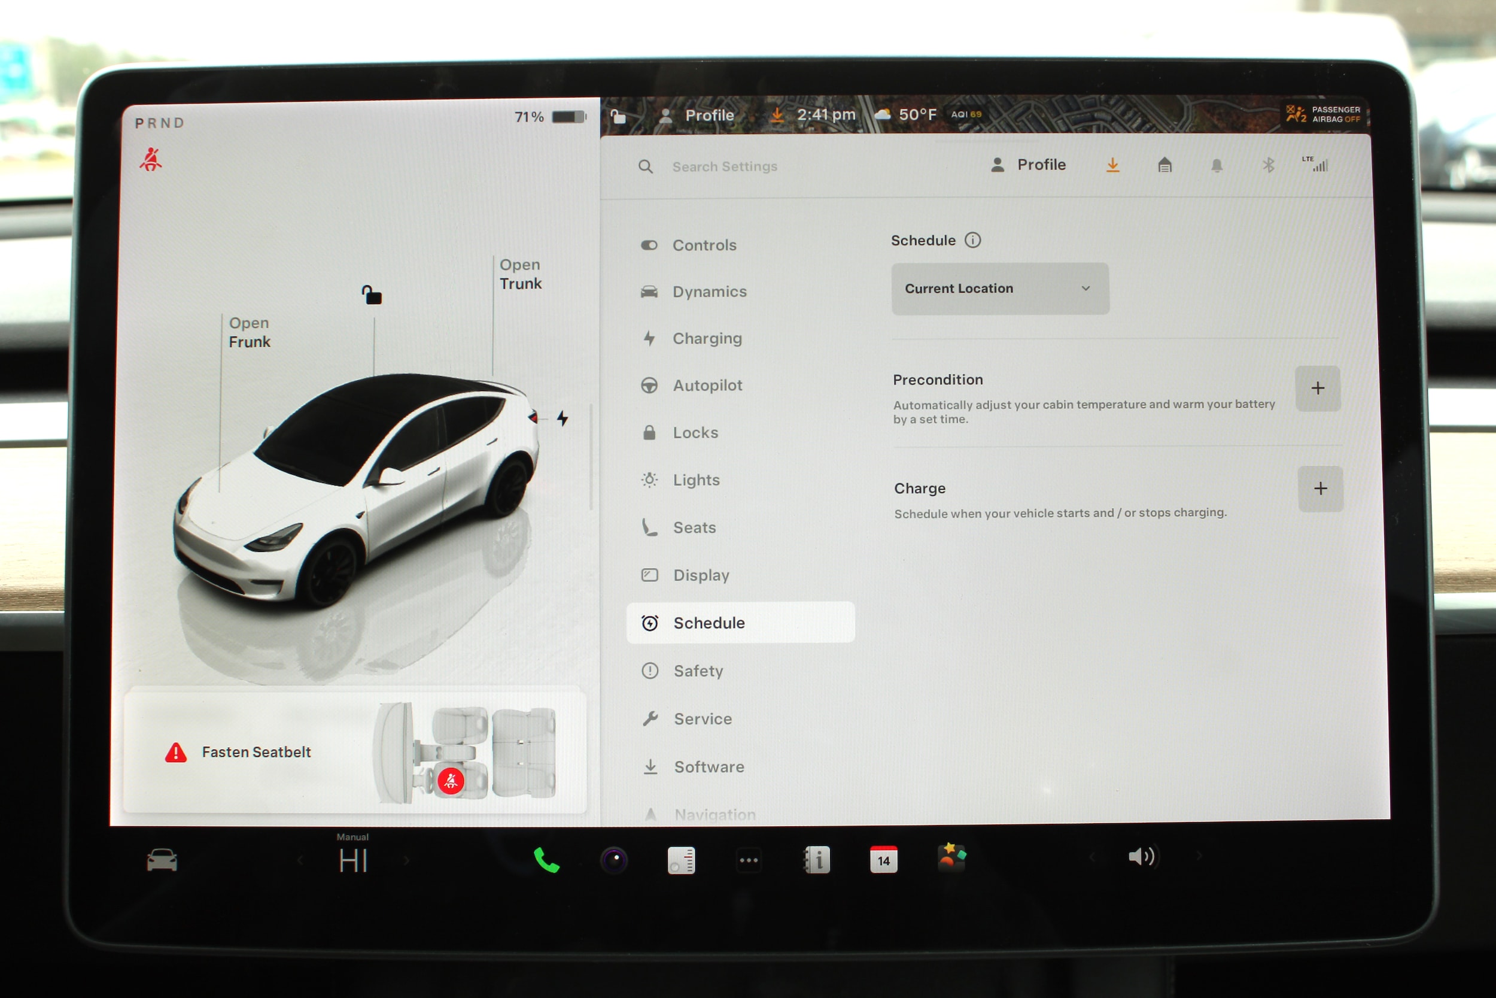The image size is (1496, 998).
Task: Open Profile in settings header
Action: (1028, 165)
